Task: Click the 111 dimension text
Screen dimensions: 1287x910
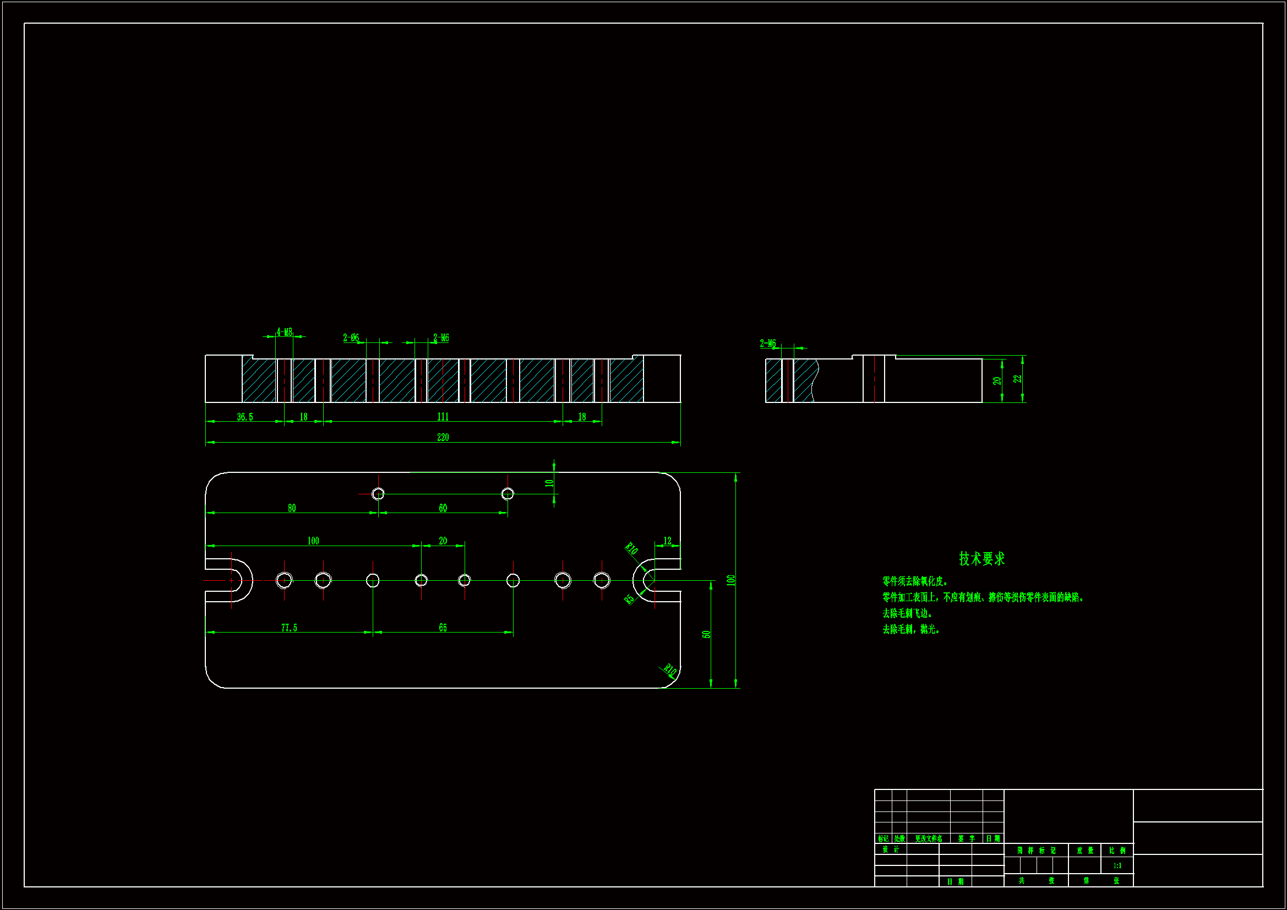Action: coord(442,417)
